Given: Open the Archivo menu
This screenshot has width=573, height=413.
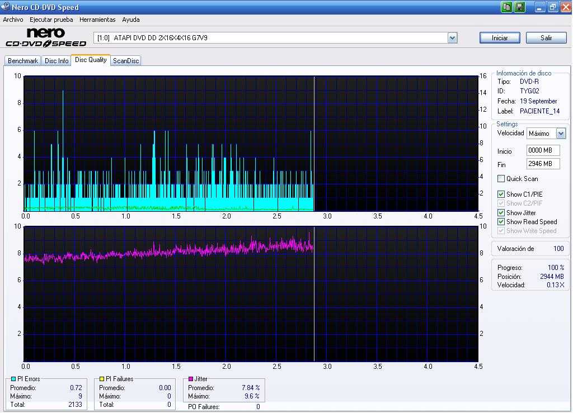Looking at the screenshot, I should pyautogui.click(x=13, y=20).
